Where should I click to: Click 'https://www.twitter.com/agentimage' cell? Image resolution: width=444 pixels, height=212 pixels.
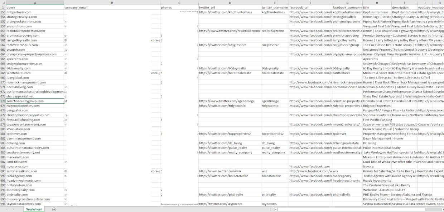(x=230, y=101)
